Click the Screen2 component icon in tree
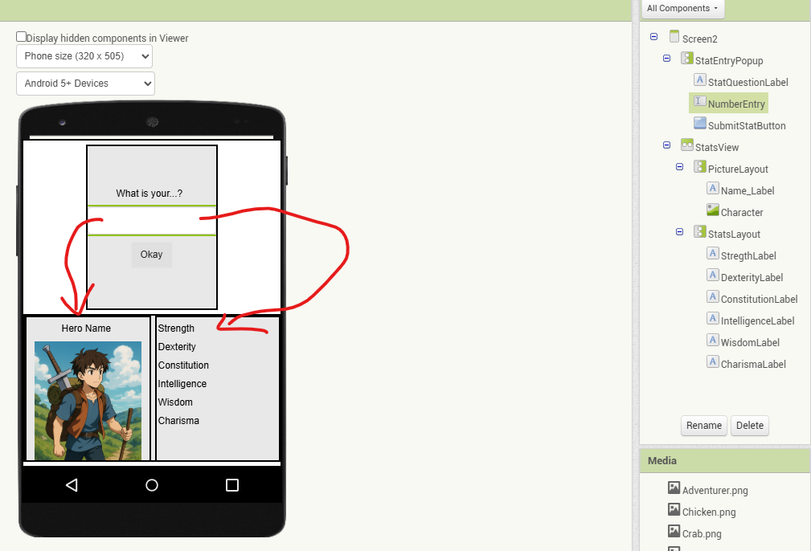 click(674, 37)
